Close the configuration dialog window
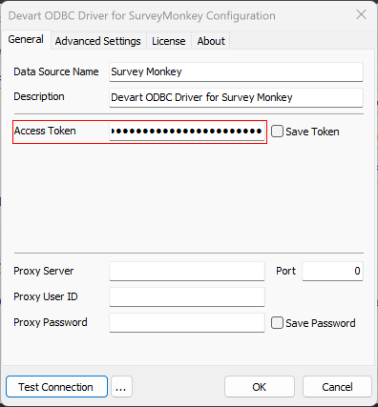Image resolution: width=378 pixels, height=407 pixels. coord(361,14)
